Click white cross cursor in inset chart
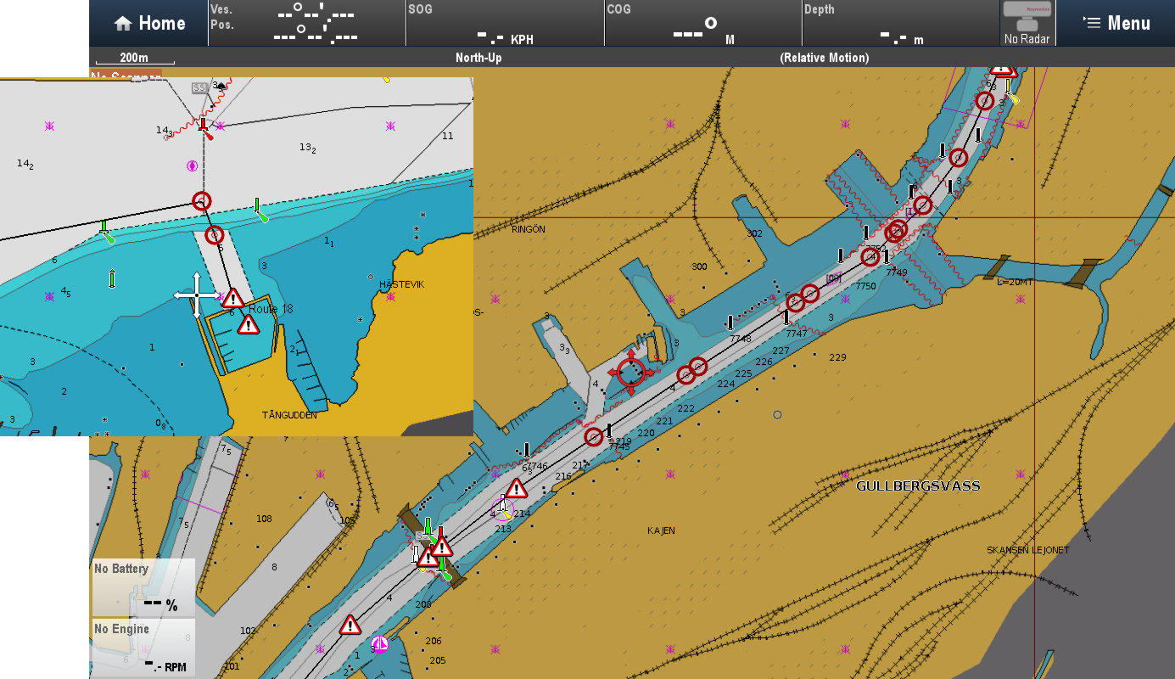1175x679 pixels. [x=197, y=295]
